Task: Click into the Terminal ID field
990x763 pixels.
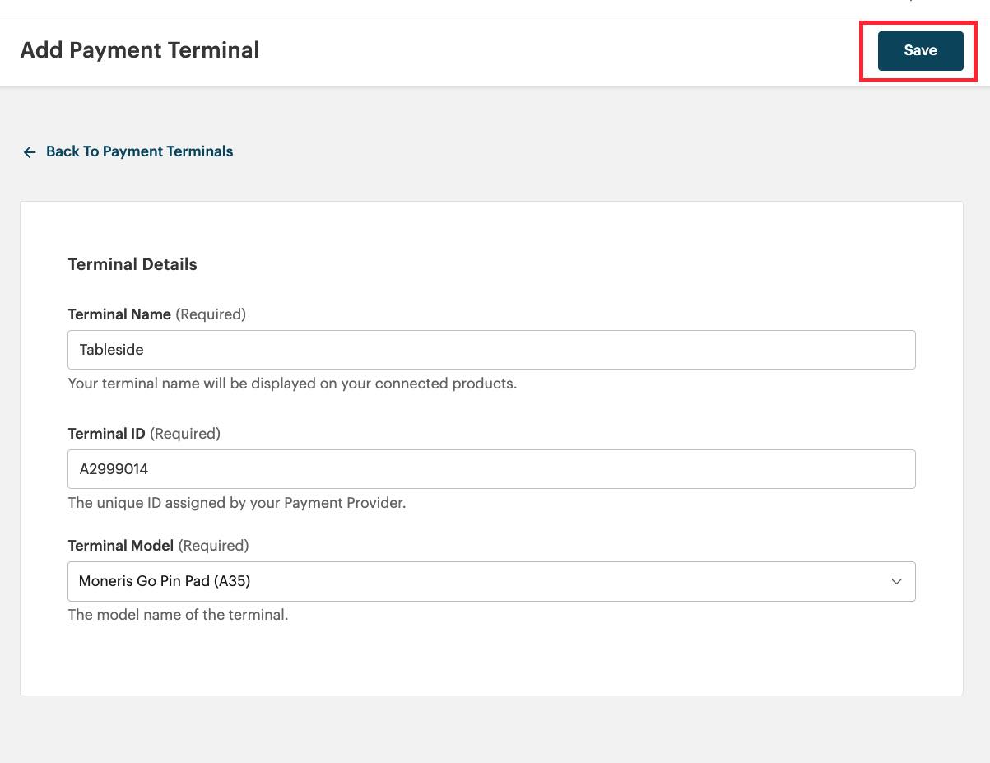Action: point(490,469)
